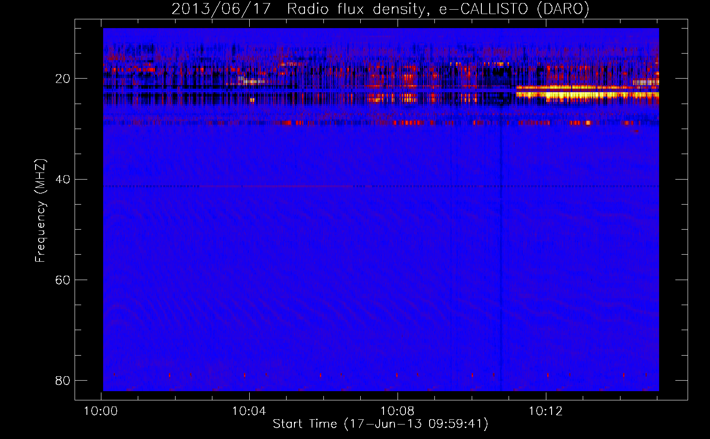Click the 'Start Time (17-Jun-13 09:59:41)' label
This screenshot has height=439, width=710.
point(380,424)
